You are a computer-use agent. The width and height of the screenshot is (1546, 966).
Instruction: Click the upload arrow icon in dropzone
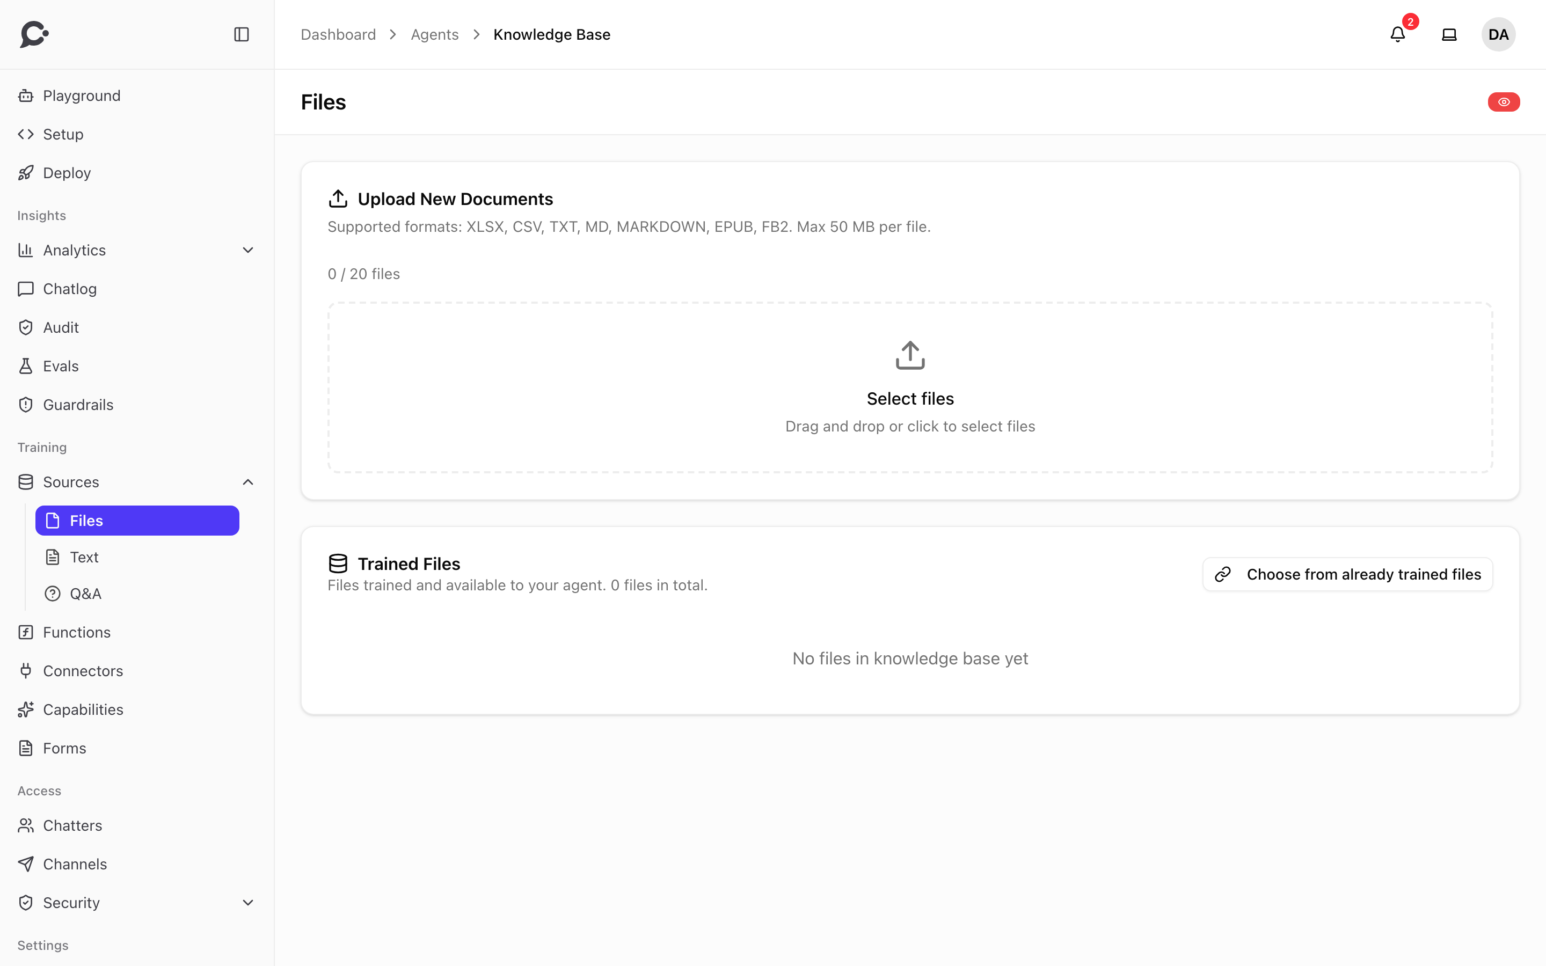[x=910, y=355]
